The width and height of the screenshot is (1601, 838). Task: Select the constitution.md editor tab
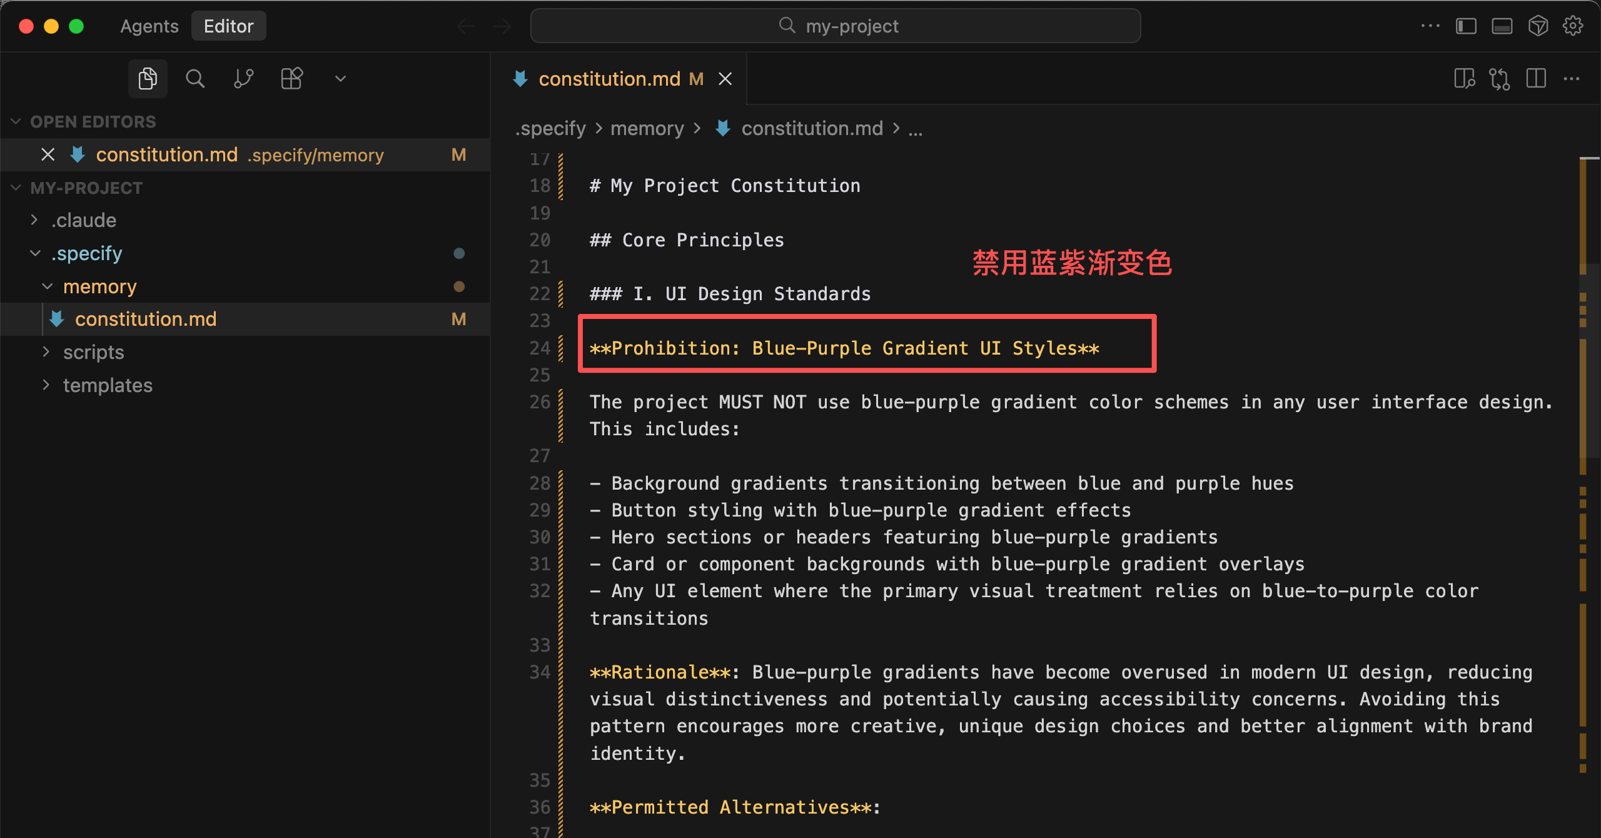coord(609,79)
